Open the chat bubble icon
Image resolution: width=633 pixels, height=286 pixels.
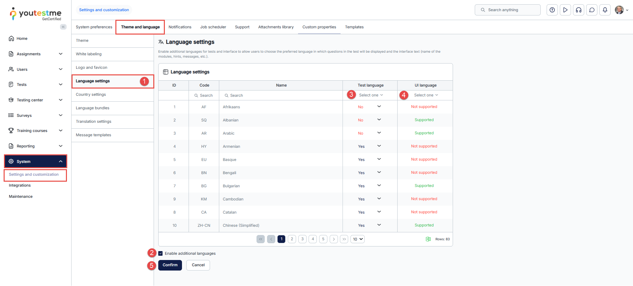592,10
